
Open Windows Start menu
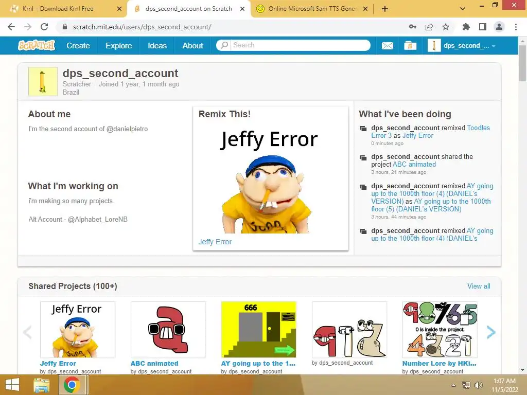pos(12,385)
